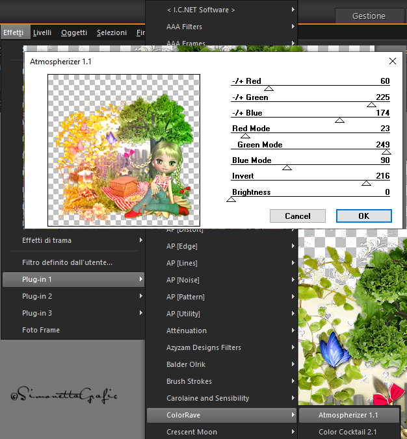Open the AP [Pattern] submenu
Image resolution: width=407 pixels, height=439 pixels.
coord(222,297)
